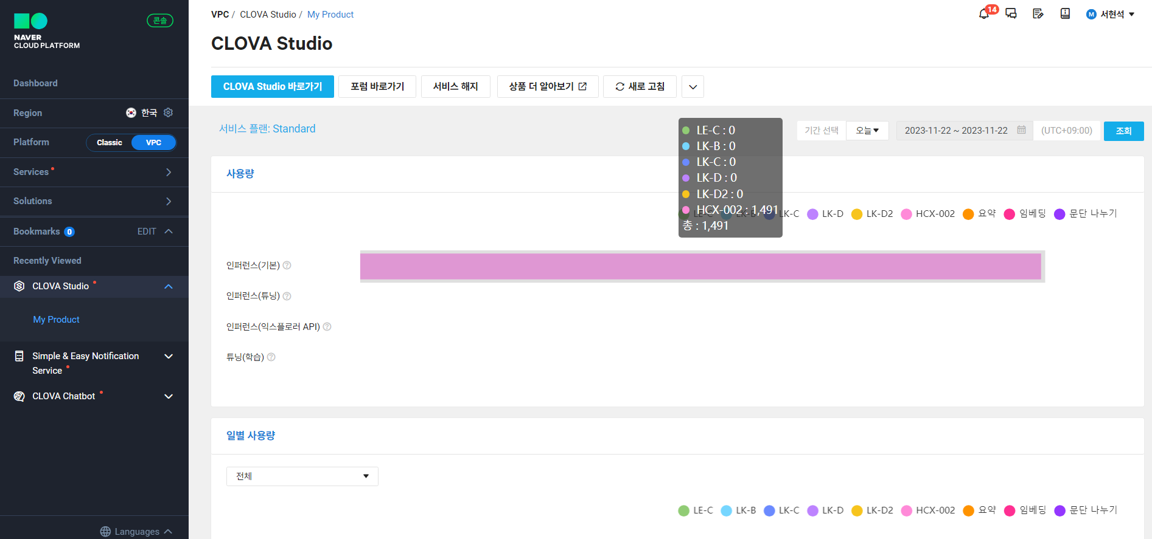Open the user guide book icon
The width and height of the screenshot is (1152, 539).
tap(1065, 14)
